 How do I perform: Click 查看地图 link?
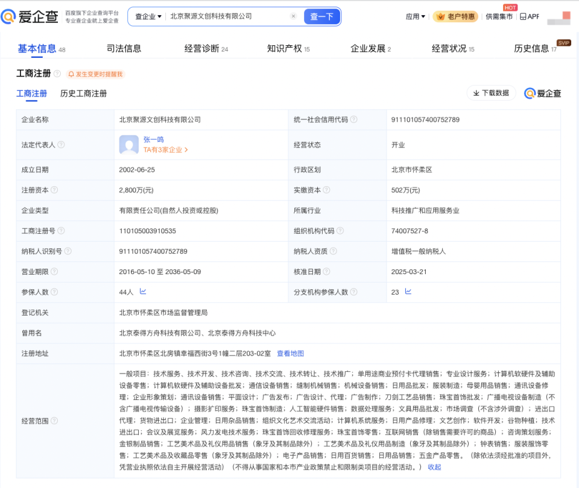290,354
